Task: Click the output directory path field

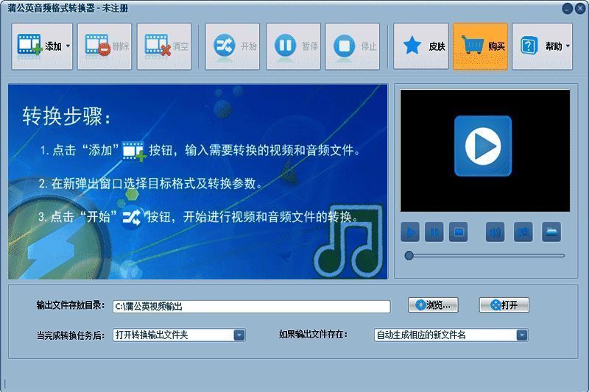Action: click(251, 307)
